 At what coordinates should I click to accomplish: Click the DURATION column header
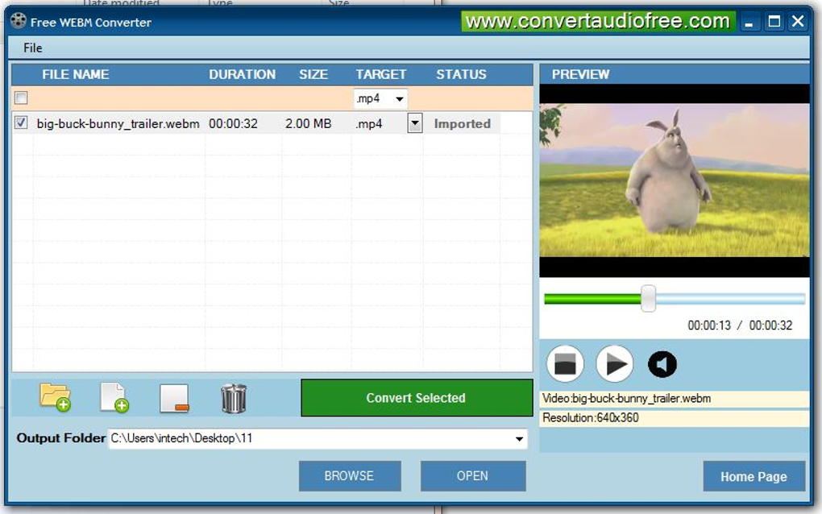click(243, 74)
